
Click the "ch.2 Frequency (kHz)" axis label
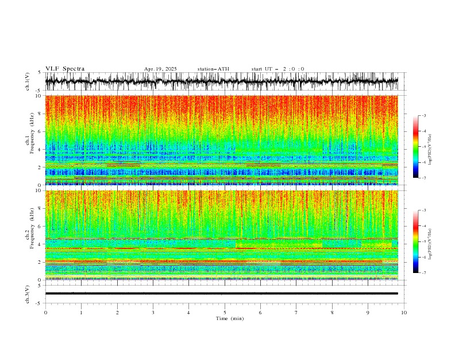30,228
